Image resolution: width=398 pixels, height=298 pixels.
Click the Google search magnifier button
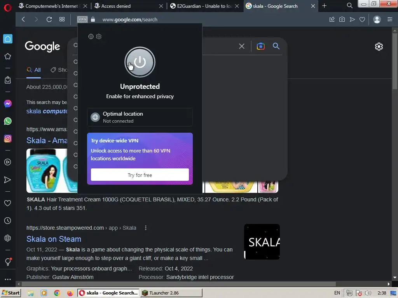[x=276, y=46]
